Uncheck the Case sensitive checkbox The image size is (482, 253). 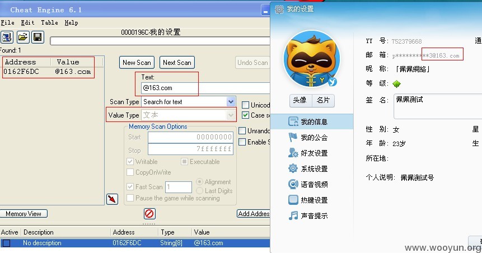click(245, 115)
